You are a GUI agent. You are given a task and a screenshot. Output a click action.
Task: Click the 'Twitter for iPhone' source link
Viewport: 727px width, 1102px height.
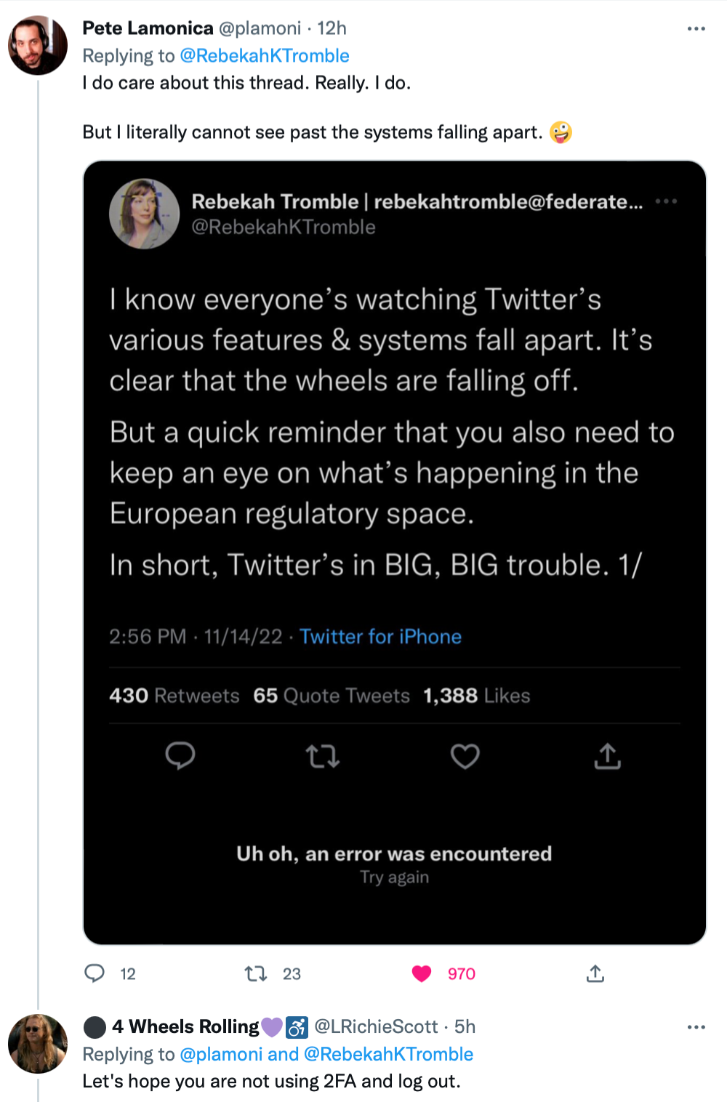pos(380,637)
